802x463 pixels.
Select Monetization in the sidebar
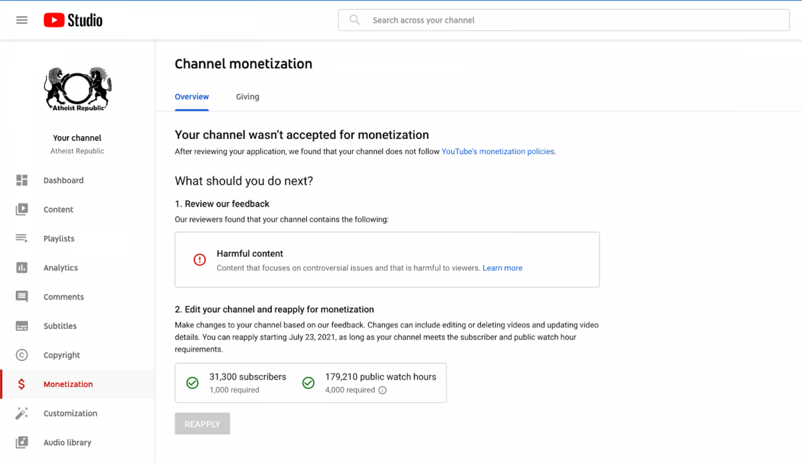point(68,384)
